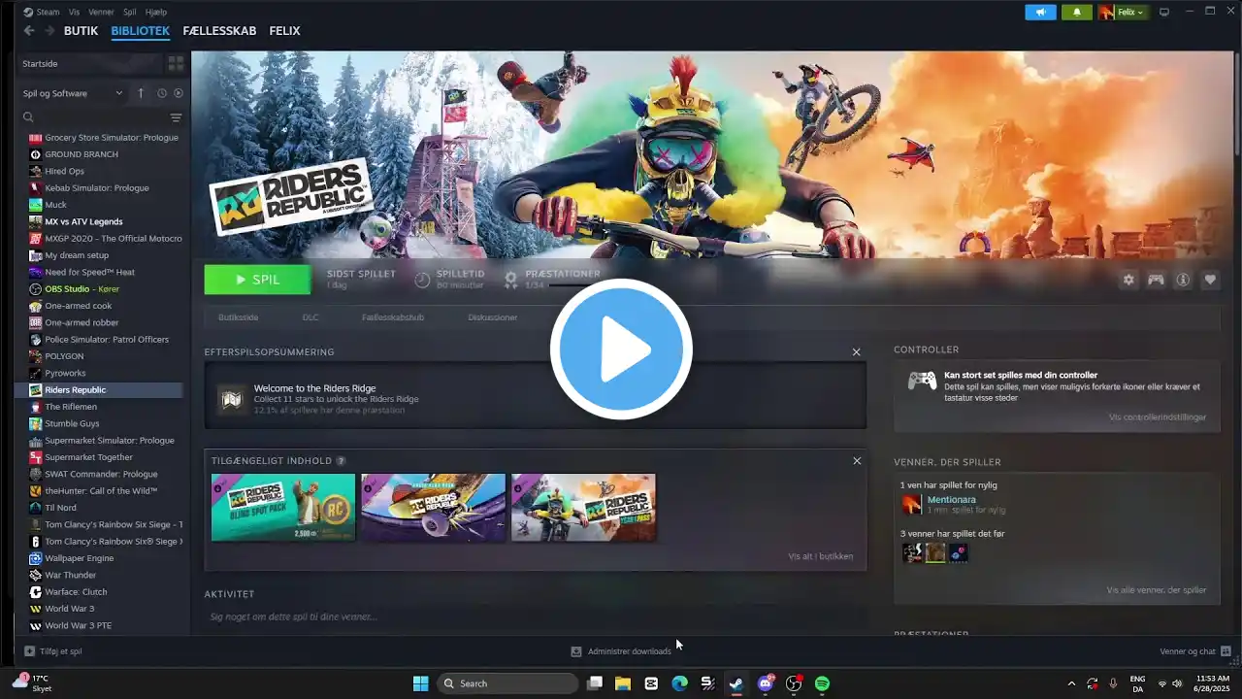Open the green notifications bell
This screenshot has width=1242, height=699.
(x=1077, y=12)
